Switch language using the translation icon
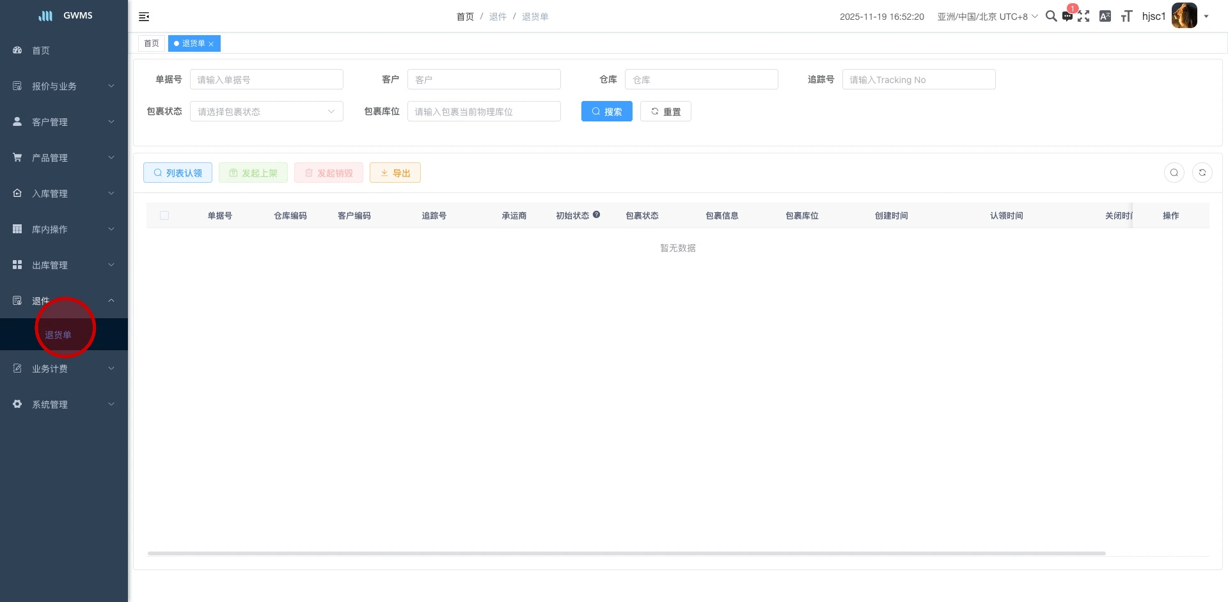The image size is (1228, 602). (x=1105, y=16)
